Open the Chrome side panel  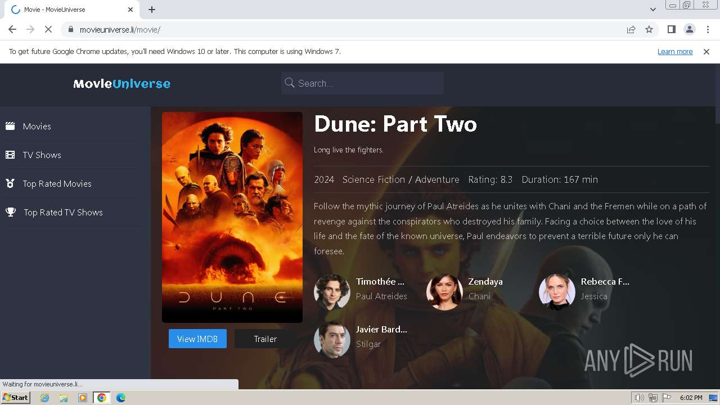[x=671, y=30]
